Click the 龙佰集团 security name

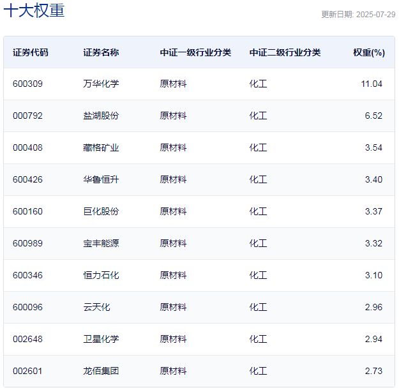coord(101,371)
